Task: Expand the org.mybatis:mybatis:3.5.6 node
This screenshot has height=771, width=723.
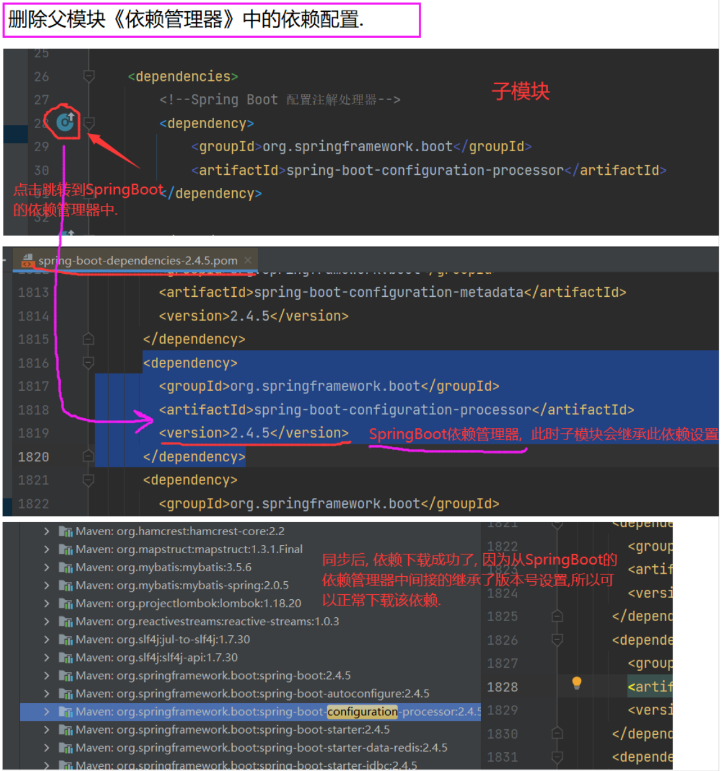Action: point(47,568)
